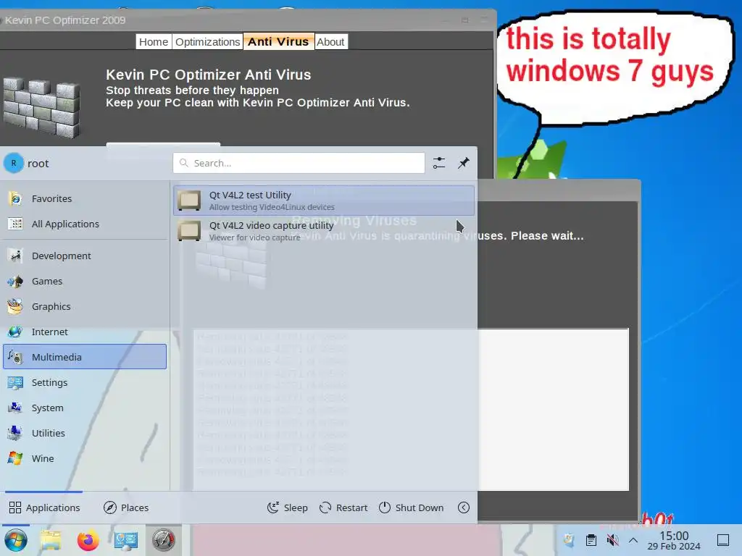Click the All Applications grid icon

(x=15, y=224)
